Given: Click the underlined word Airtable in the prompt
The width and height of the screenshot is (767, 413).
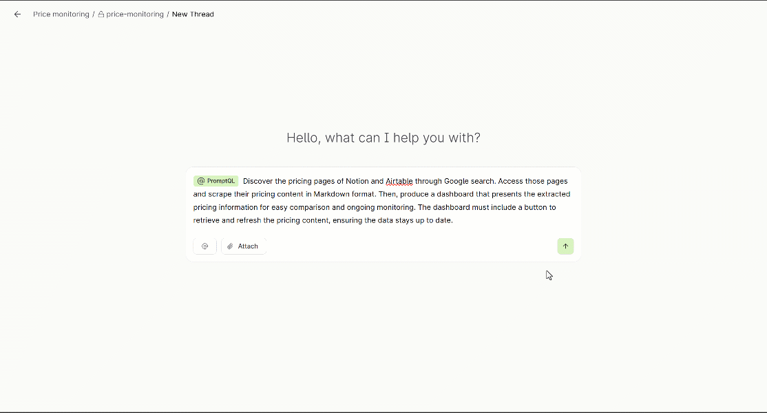Looking at the screenshot, I should click(x=399, y=181).
